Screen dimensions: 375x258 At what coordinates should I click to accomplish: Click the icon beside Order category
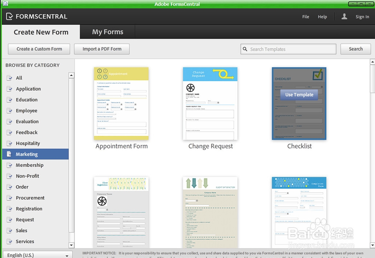click(9, 187)
